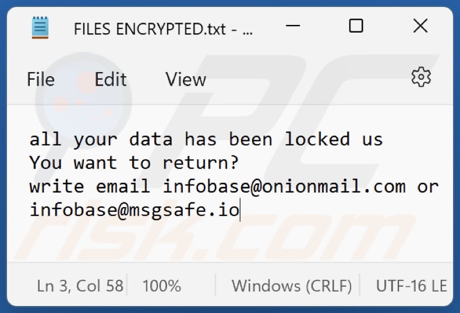Click the word "return?" in second line

201,162
